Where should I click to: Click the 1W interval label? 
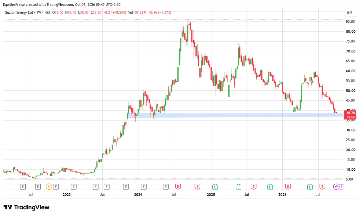pos(39,13)
